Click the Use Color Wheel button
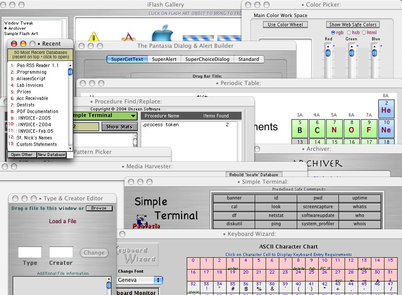Image resolution: width=402 pixels, height=295 pixels. click(285, 25)
